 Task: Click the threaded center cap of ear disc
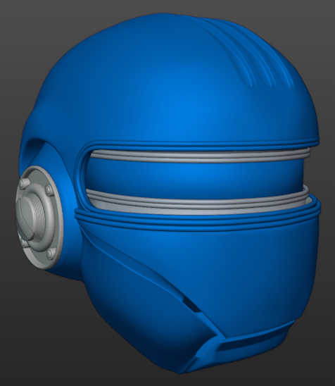click(31, 217)
